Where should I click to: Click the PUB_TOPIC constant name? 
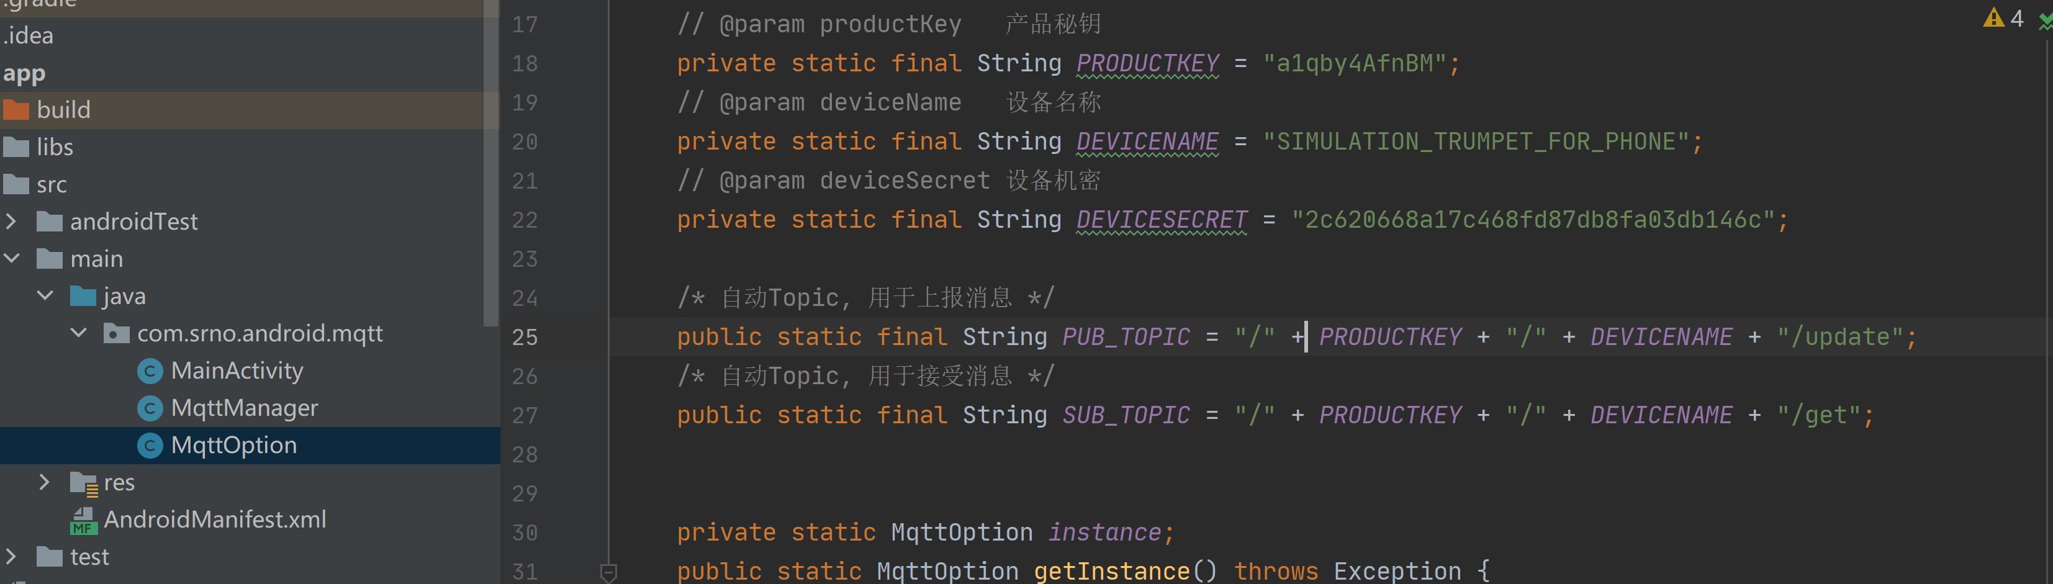click(1126, 337)
